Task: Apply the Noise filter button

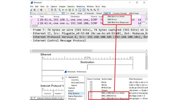Action: (73, 13)
